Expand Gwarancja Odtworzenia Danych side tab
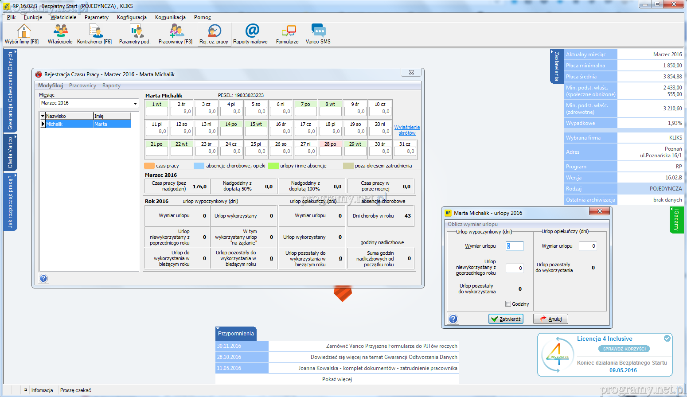 coord(10,91)
